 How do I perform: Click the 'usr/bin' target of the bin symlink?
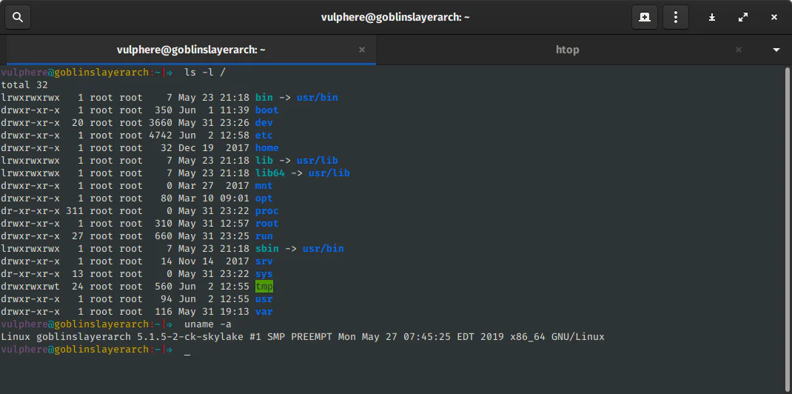tap(318, 98)
